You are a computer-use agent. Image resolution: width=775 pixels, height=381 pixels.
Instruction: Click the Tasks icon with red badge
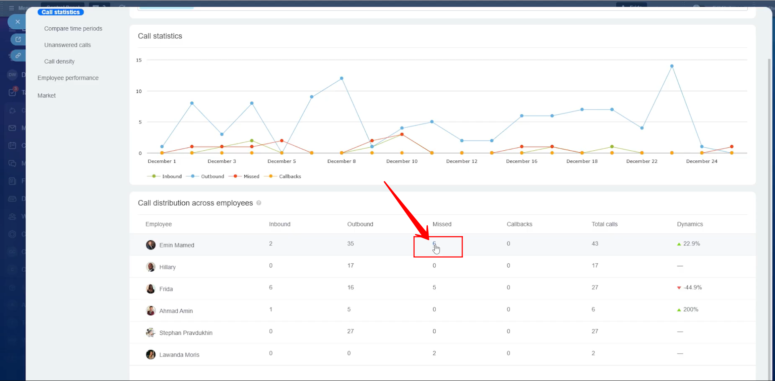(x=13, y=92)
